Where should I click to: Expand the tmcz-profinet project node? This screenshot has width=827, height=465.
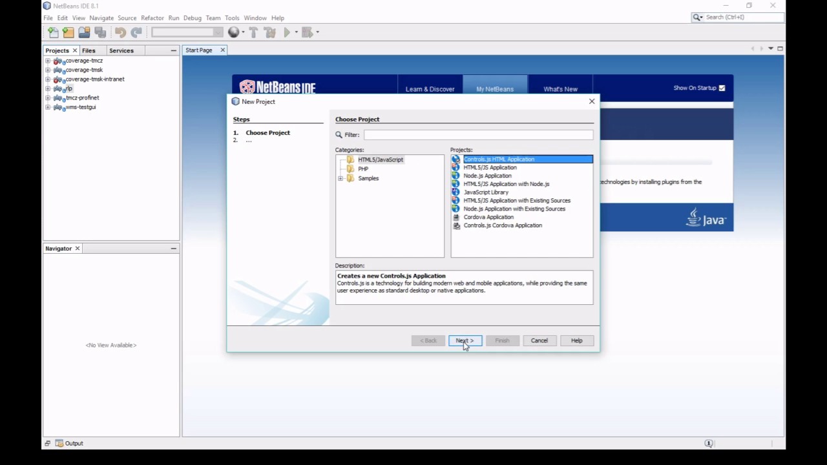tap(48, 98)
